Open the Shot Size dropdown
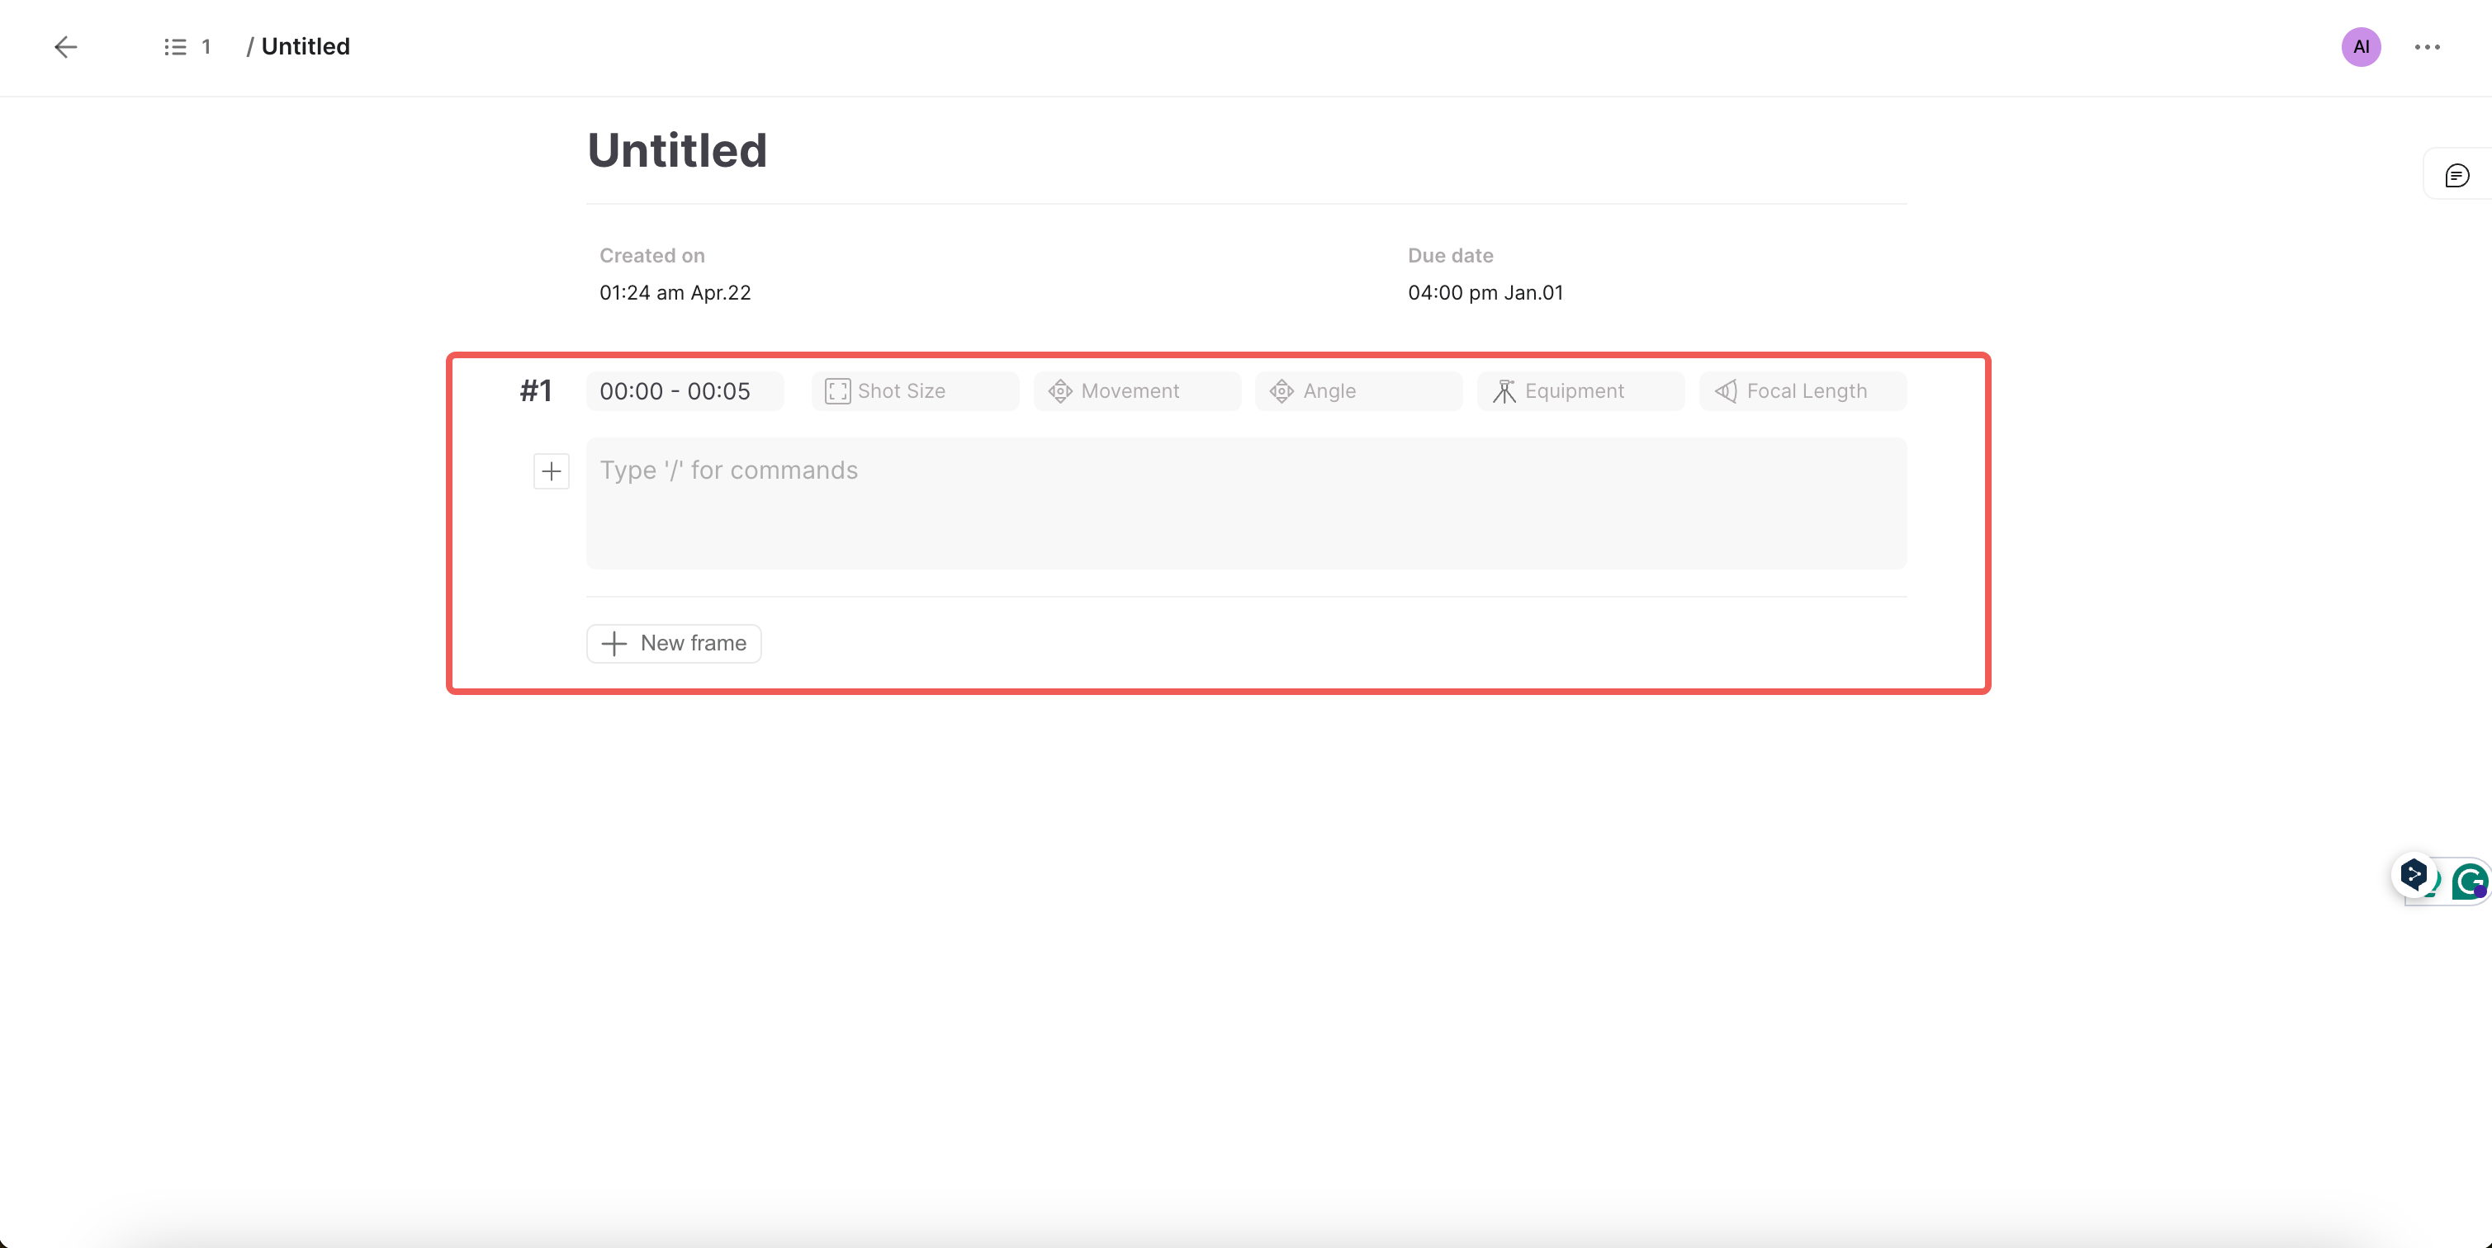 pos(915,390)
